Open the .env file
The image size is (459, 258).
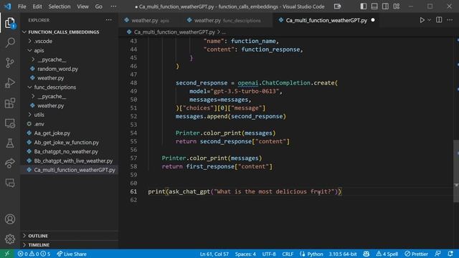tap(39, 124)
